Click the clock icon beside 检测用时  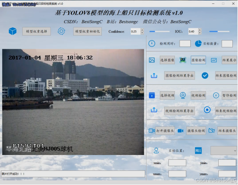pyautogui.click(x=152, y=44)
